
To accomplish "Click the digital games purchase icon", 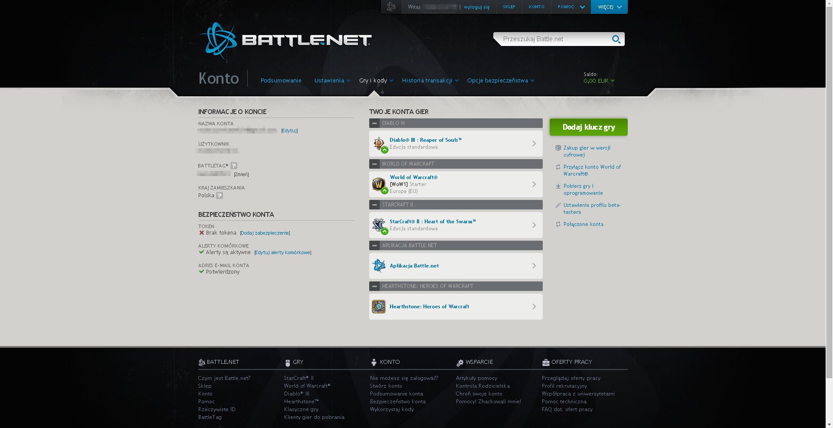I will (558, 148).
